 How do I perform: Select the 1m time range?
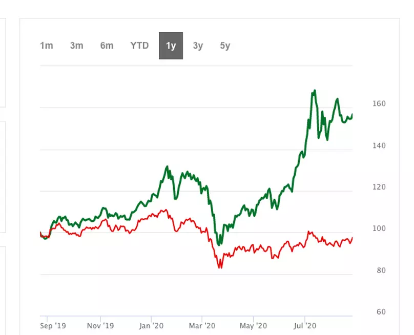coord(47,46)
